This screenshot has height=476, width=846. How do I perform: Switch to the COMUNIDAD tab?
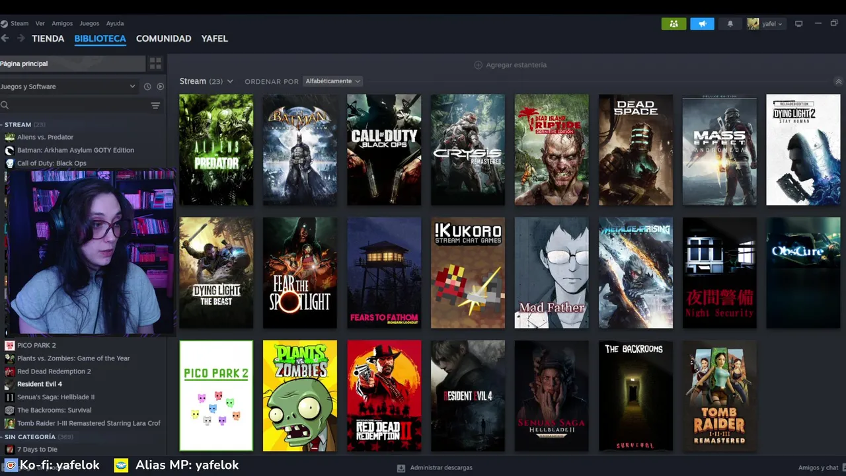pyautogui.click(x=163, y=38)
